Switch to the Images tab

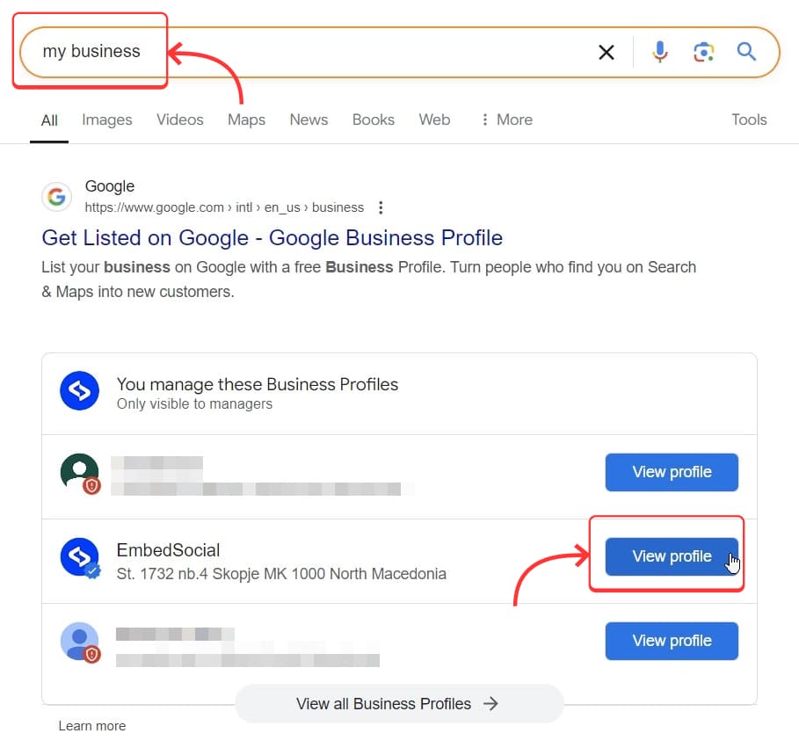pyautogui.click(x=107, y=120)
